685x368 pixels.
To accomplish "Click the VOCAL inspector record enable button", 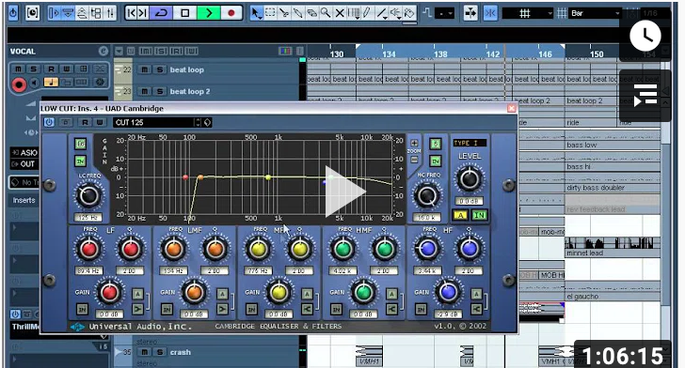I will pos(19,84).
